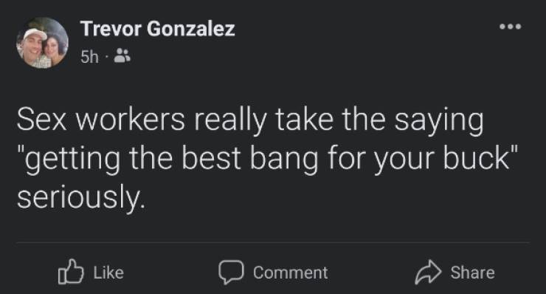Click the friends audience icon beside 5h
The width and height of the screenshot is (546, 294).
point(122,55)
